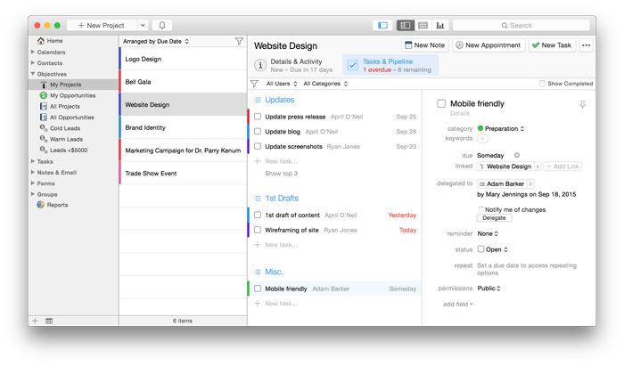The width and height of the screenshot is (624, 366).
Task: Change the Preparation category dropdown
Action: 505,128
